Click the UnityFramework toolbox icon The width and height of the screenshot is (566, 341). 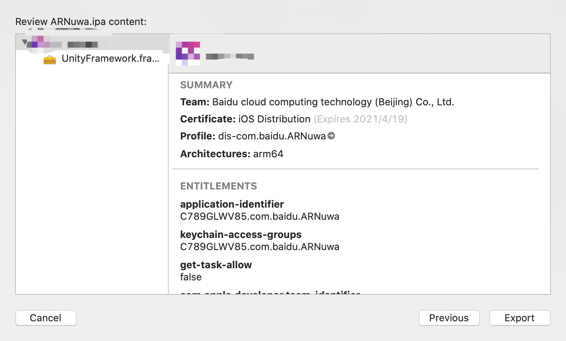(50, 59)
